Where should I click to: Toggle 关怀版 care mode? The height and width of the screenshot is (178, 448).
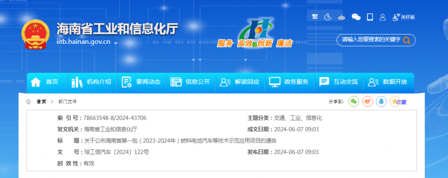click(404, 17)
